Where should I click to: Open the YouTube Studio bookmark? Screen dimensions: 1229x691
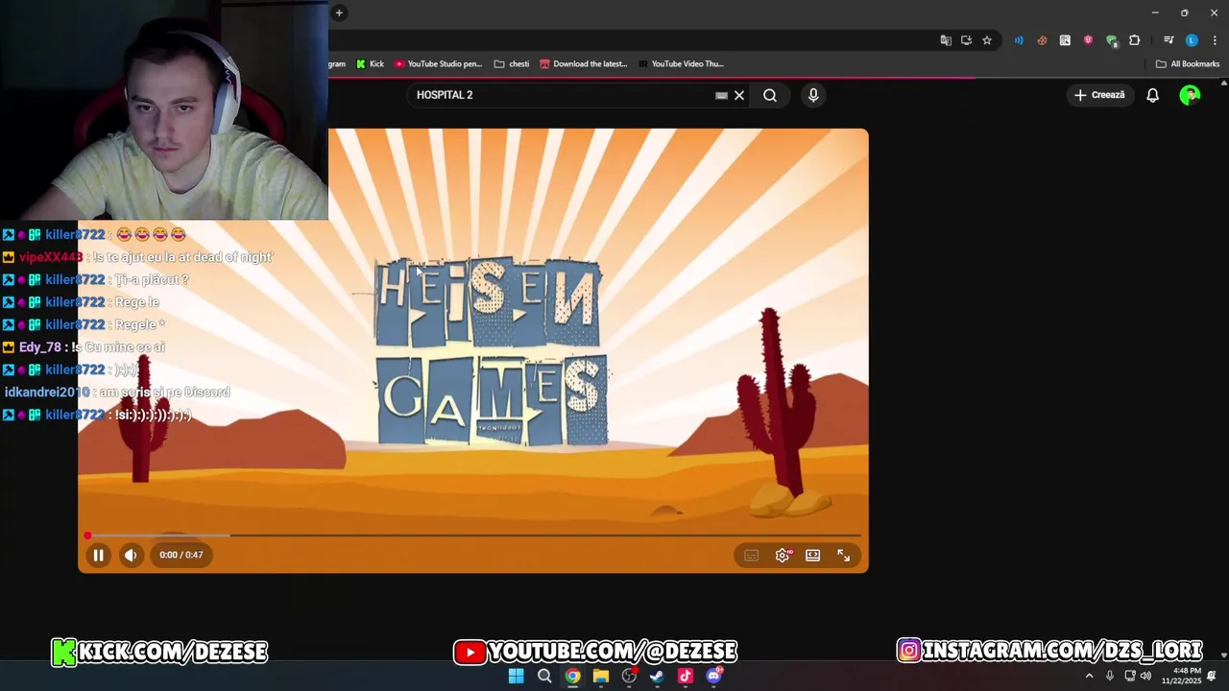[x=438, y=64]
